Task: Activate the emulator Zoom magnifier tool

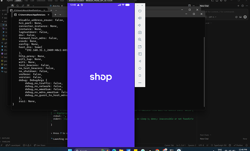Action: (x=139, y=40)
